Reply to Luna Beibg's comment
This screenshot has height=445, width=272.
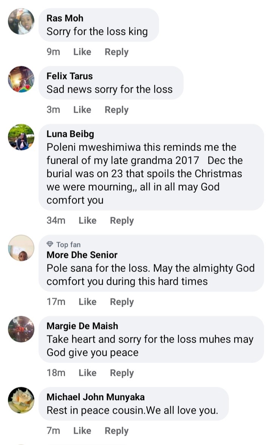[122, 221]
